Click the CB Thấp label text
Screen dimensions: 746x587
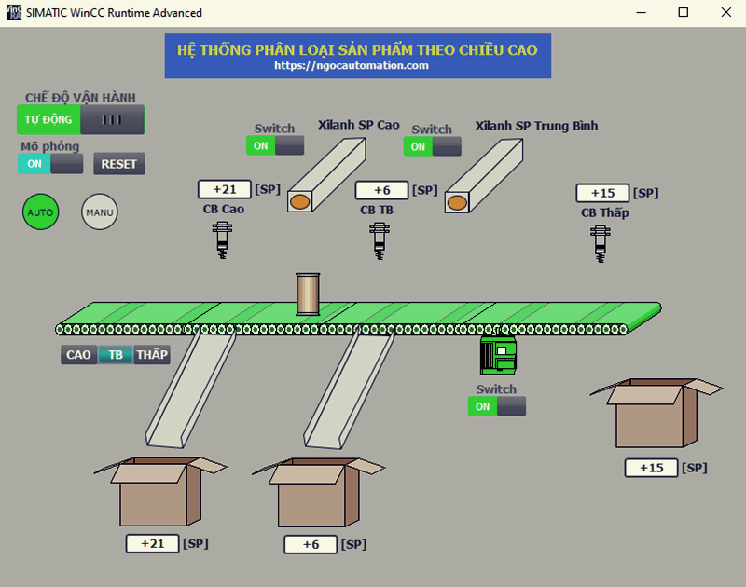(604, 212)
